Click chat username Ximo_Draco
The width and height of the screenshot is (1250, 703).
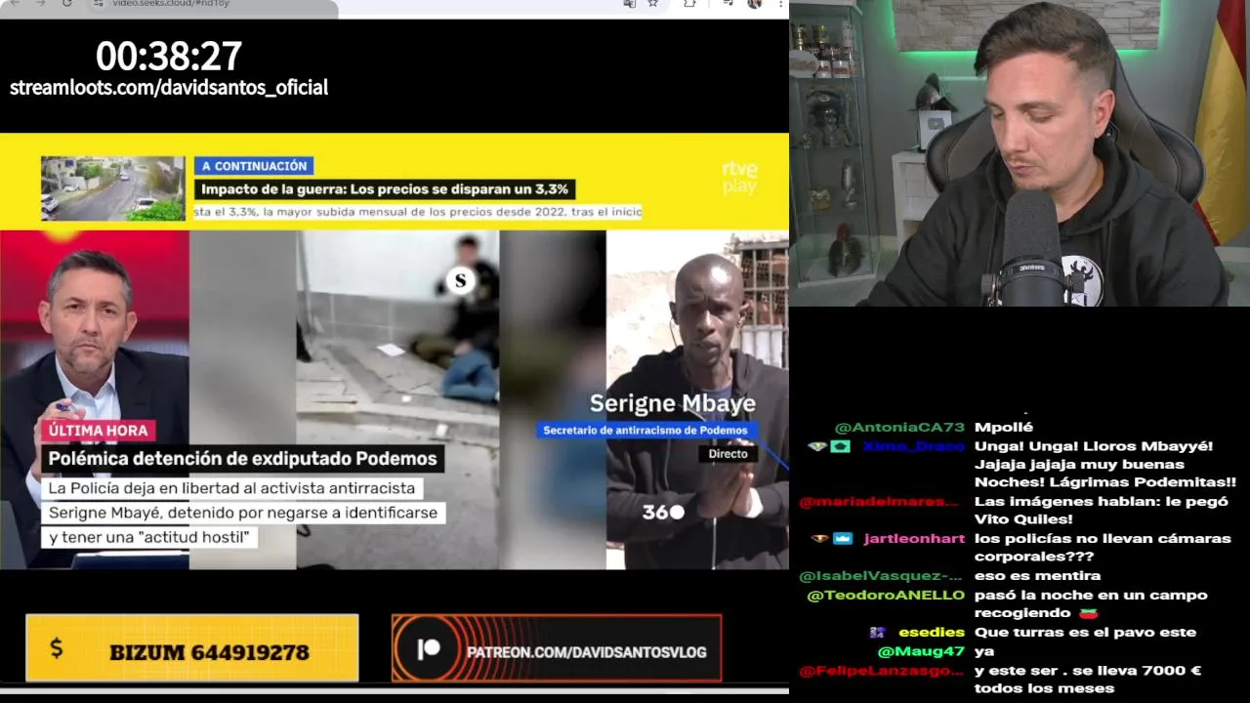[x=913, y=446]
